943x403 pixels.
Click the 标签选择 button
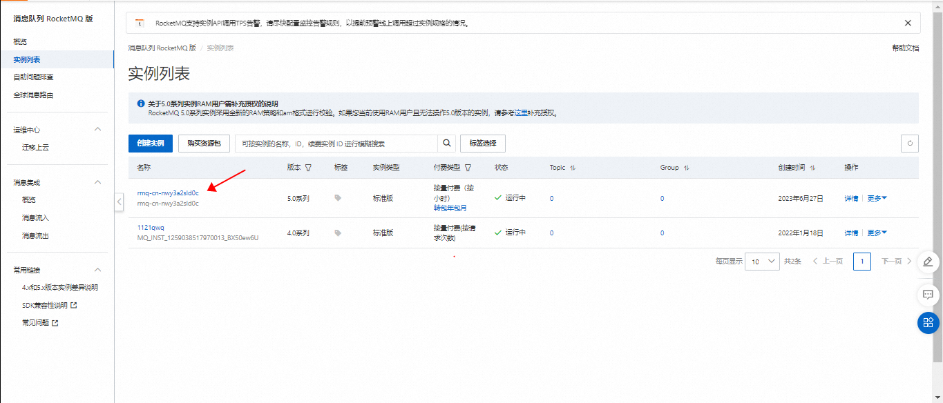[483, 144]
